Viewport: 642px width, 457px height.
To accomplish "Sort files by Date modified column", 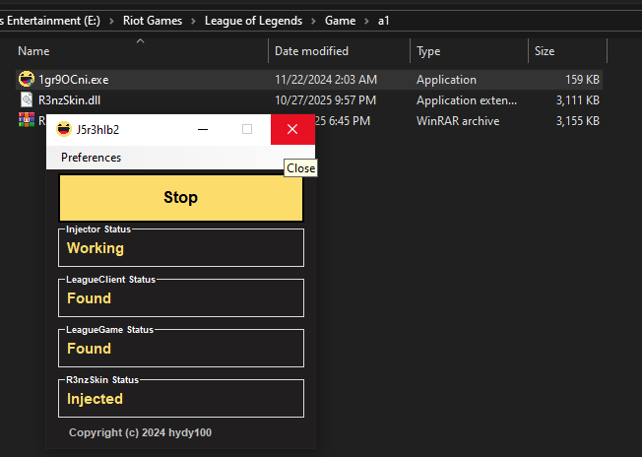I will 311,51.
